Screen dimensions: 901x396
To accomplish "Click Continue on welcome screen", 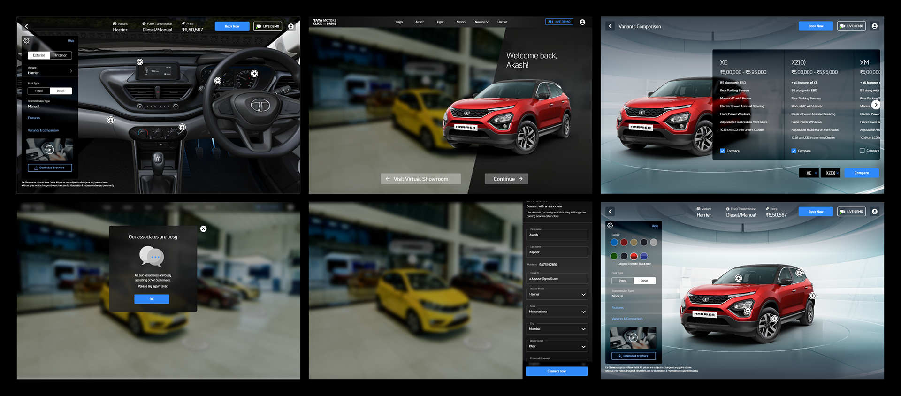I will [x=506, y=179].
